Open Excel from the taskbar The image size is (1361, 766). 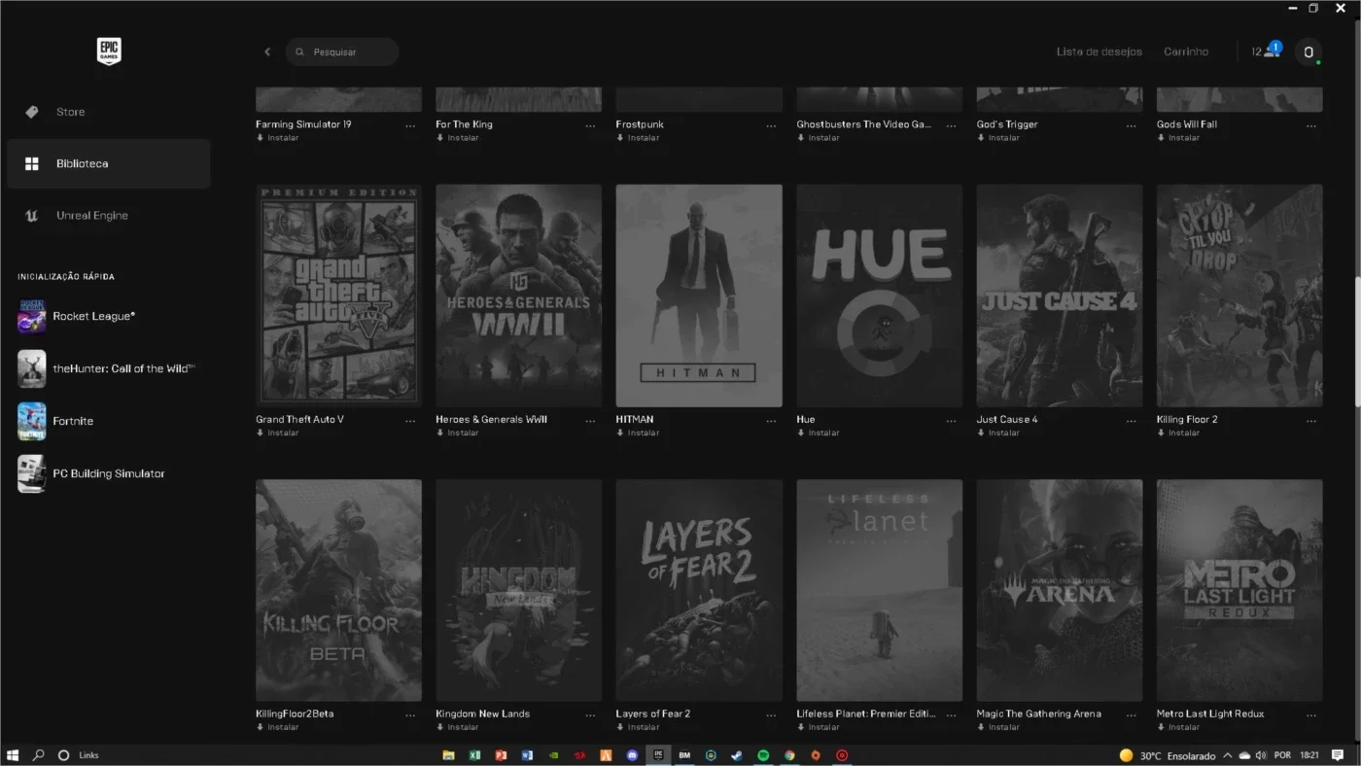[474, 755]
